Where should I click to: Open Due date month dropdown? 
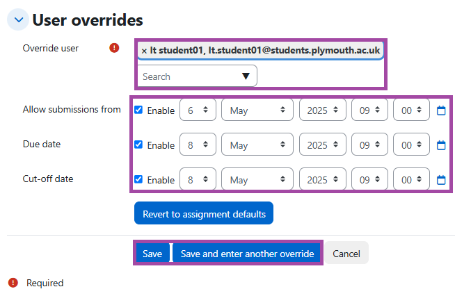point(257,145)
